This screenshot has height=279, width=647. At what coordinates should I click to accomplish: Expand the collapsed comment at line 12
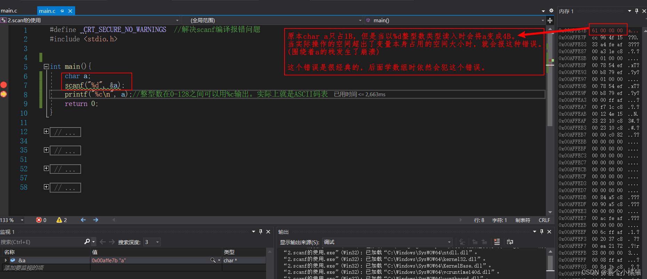click(46, 131)
